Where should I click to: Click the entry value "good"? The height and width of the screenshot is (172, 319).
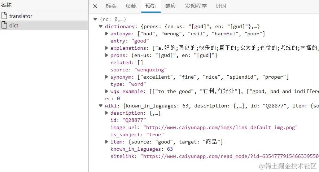(x=140, y=41)
